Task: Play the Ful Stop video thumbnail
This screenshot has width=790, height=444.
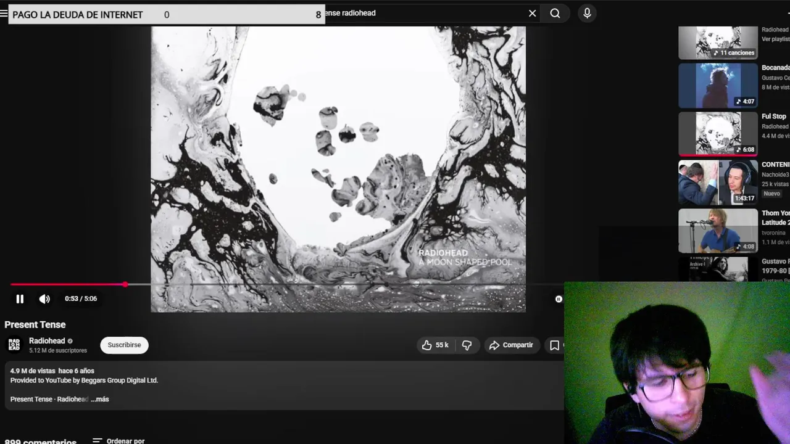Action: pos(718,133)
